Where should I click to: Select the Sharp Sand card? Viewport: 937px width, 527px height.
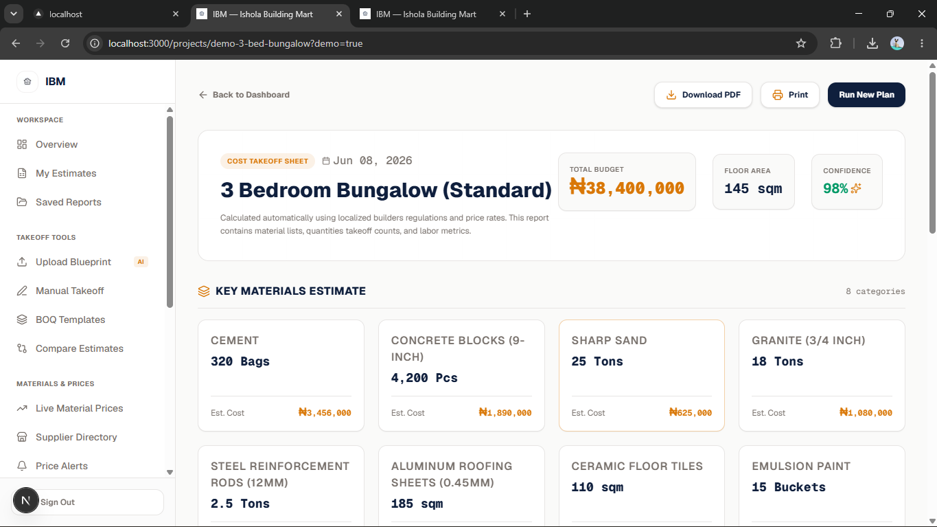[642, 376]
